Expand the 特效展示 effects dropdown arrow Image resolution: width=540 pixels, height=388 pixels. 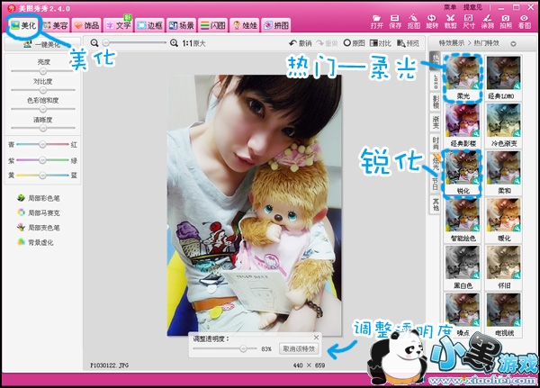coord(513,44)
